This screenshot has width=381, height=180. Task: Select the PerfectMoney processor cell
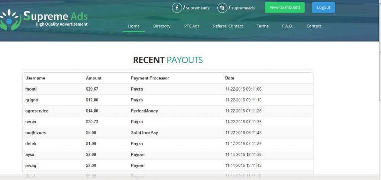tap(144, 111)
